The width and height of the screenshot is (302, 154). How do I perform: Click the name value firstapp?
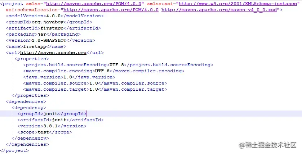(x=35, y=46)
